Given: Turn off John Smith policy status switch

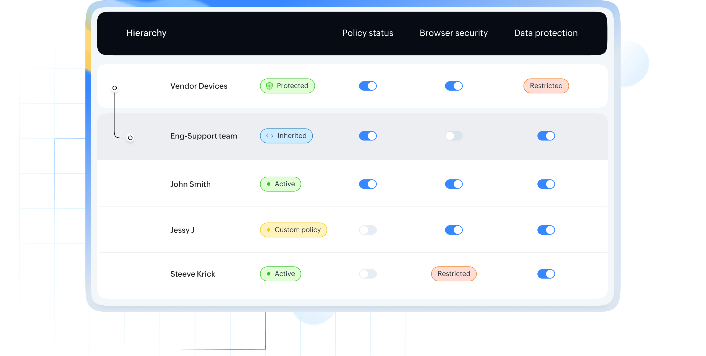Looking at the screenshot, I should click(368, 184).
